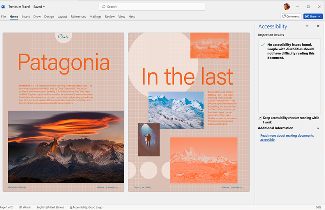325x210 pixels.
Task: Close the Accessibility pane
Action: pos(318,26)
